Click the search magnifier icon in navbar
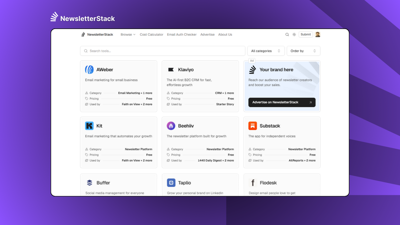This screenshot has height=225, width=400. pyautogui.click(x=287, y=35)
